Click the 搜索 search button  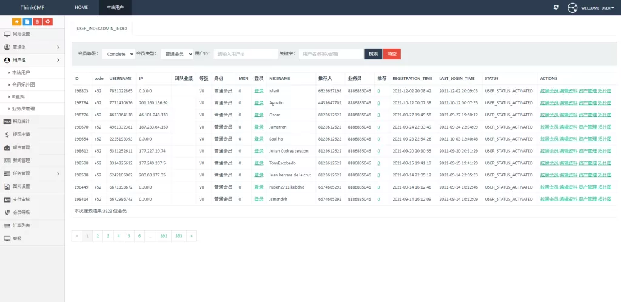click(x=373, y=54)
